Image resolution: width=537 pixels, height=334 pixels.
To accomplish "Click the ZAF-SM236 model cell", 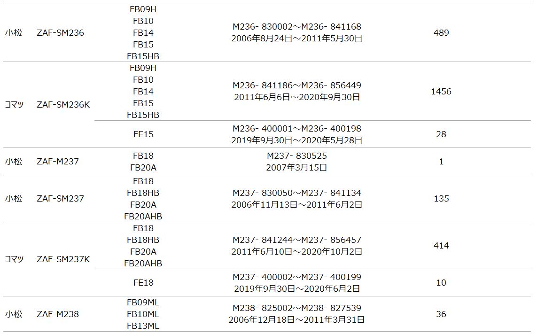I will pos(60,33).
